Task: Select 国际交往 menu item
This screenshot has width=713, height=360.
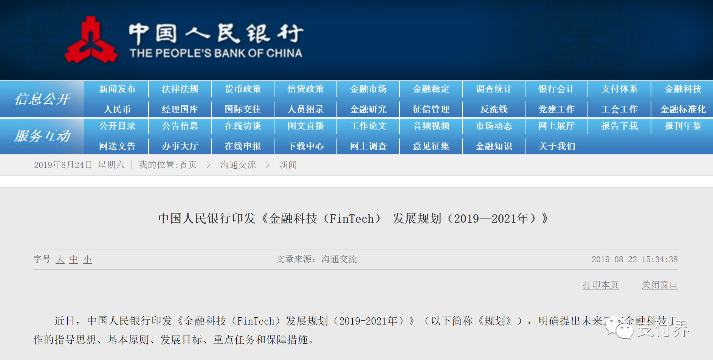Action: pyautogui.click(x=243, y=109)
